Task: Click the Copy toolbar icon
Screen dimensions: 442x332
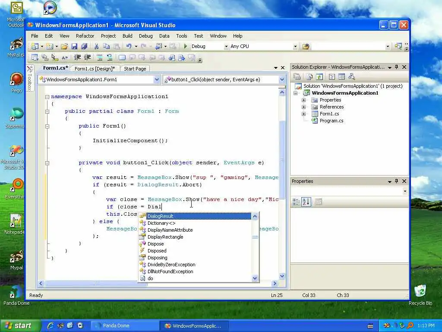Action: [106, 46]
